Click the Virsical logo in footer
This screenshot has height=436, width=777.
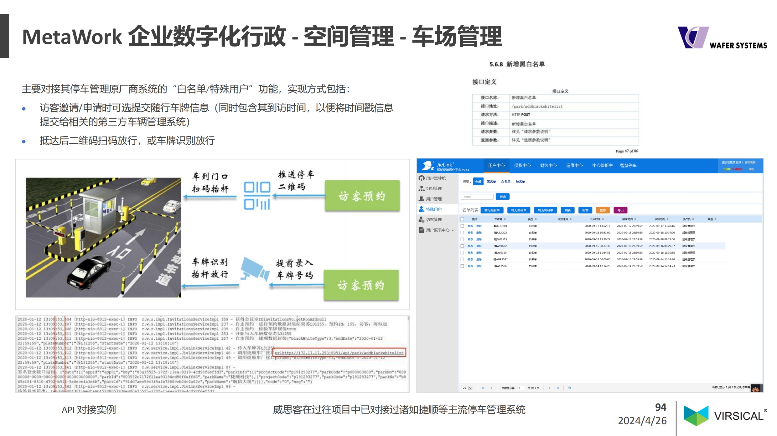pos(725,416)
